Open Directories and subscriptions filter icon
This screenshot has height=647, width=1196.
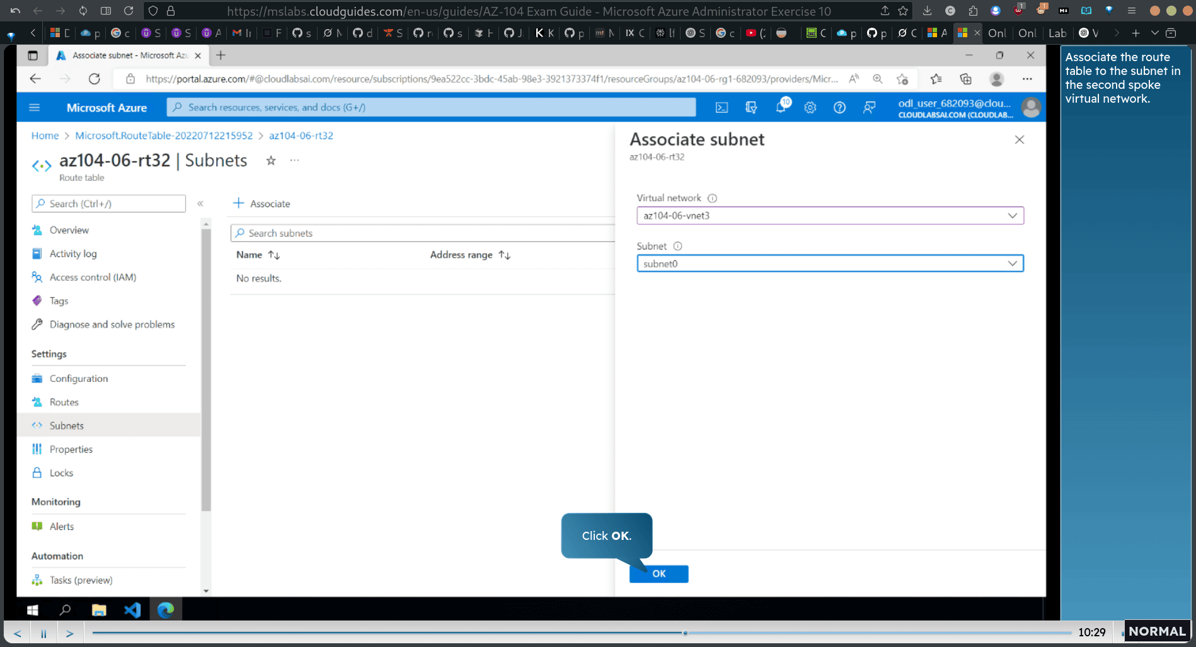(x=751, y=108)
